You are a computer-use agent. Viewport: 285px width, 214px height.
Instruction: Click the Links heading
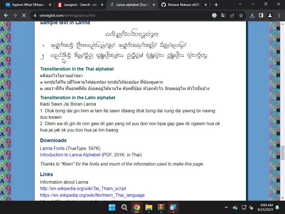coord(46,174)
